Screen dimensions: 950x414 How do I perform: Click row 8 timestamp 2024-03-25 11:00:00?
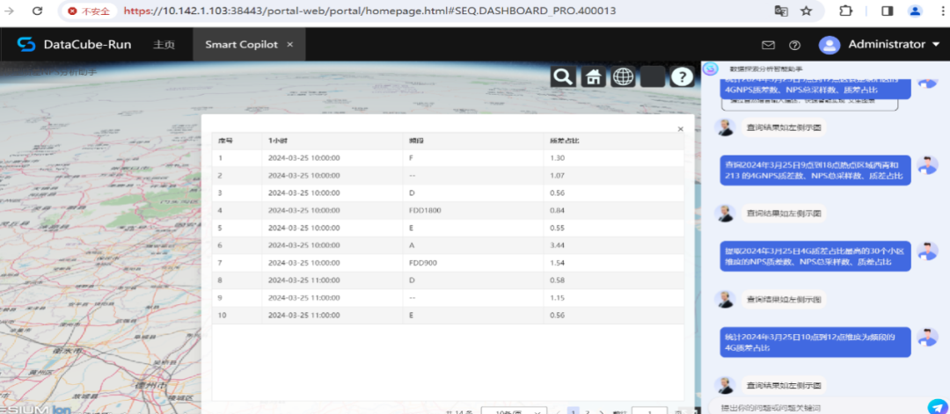coord(303,280)
